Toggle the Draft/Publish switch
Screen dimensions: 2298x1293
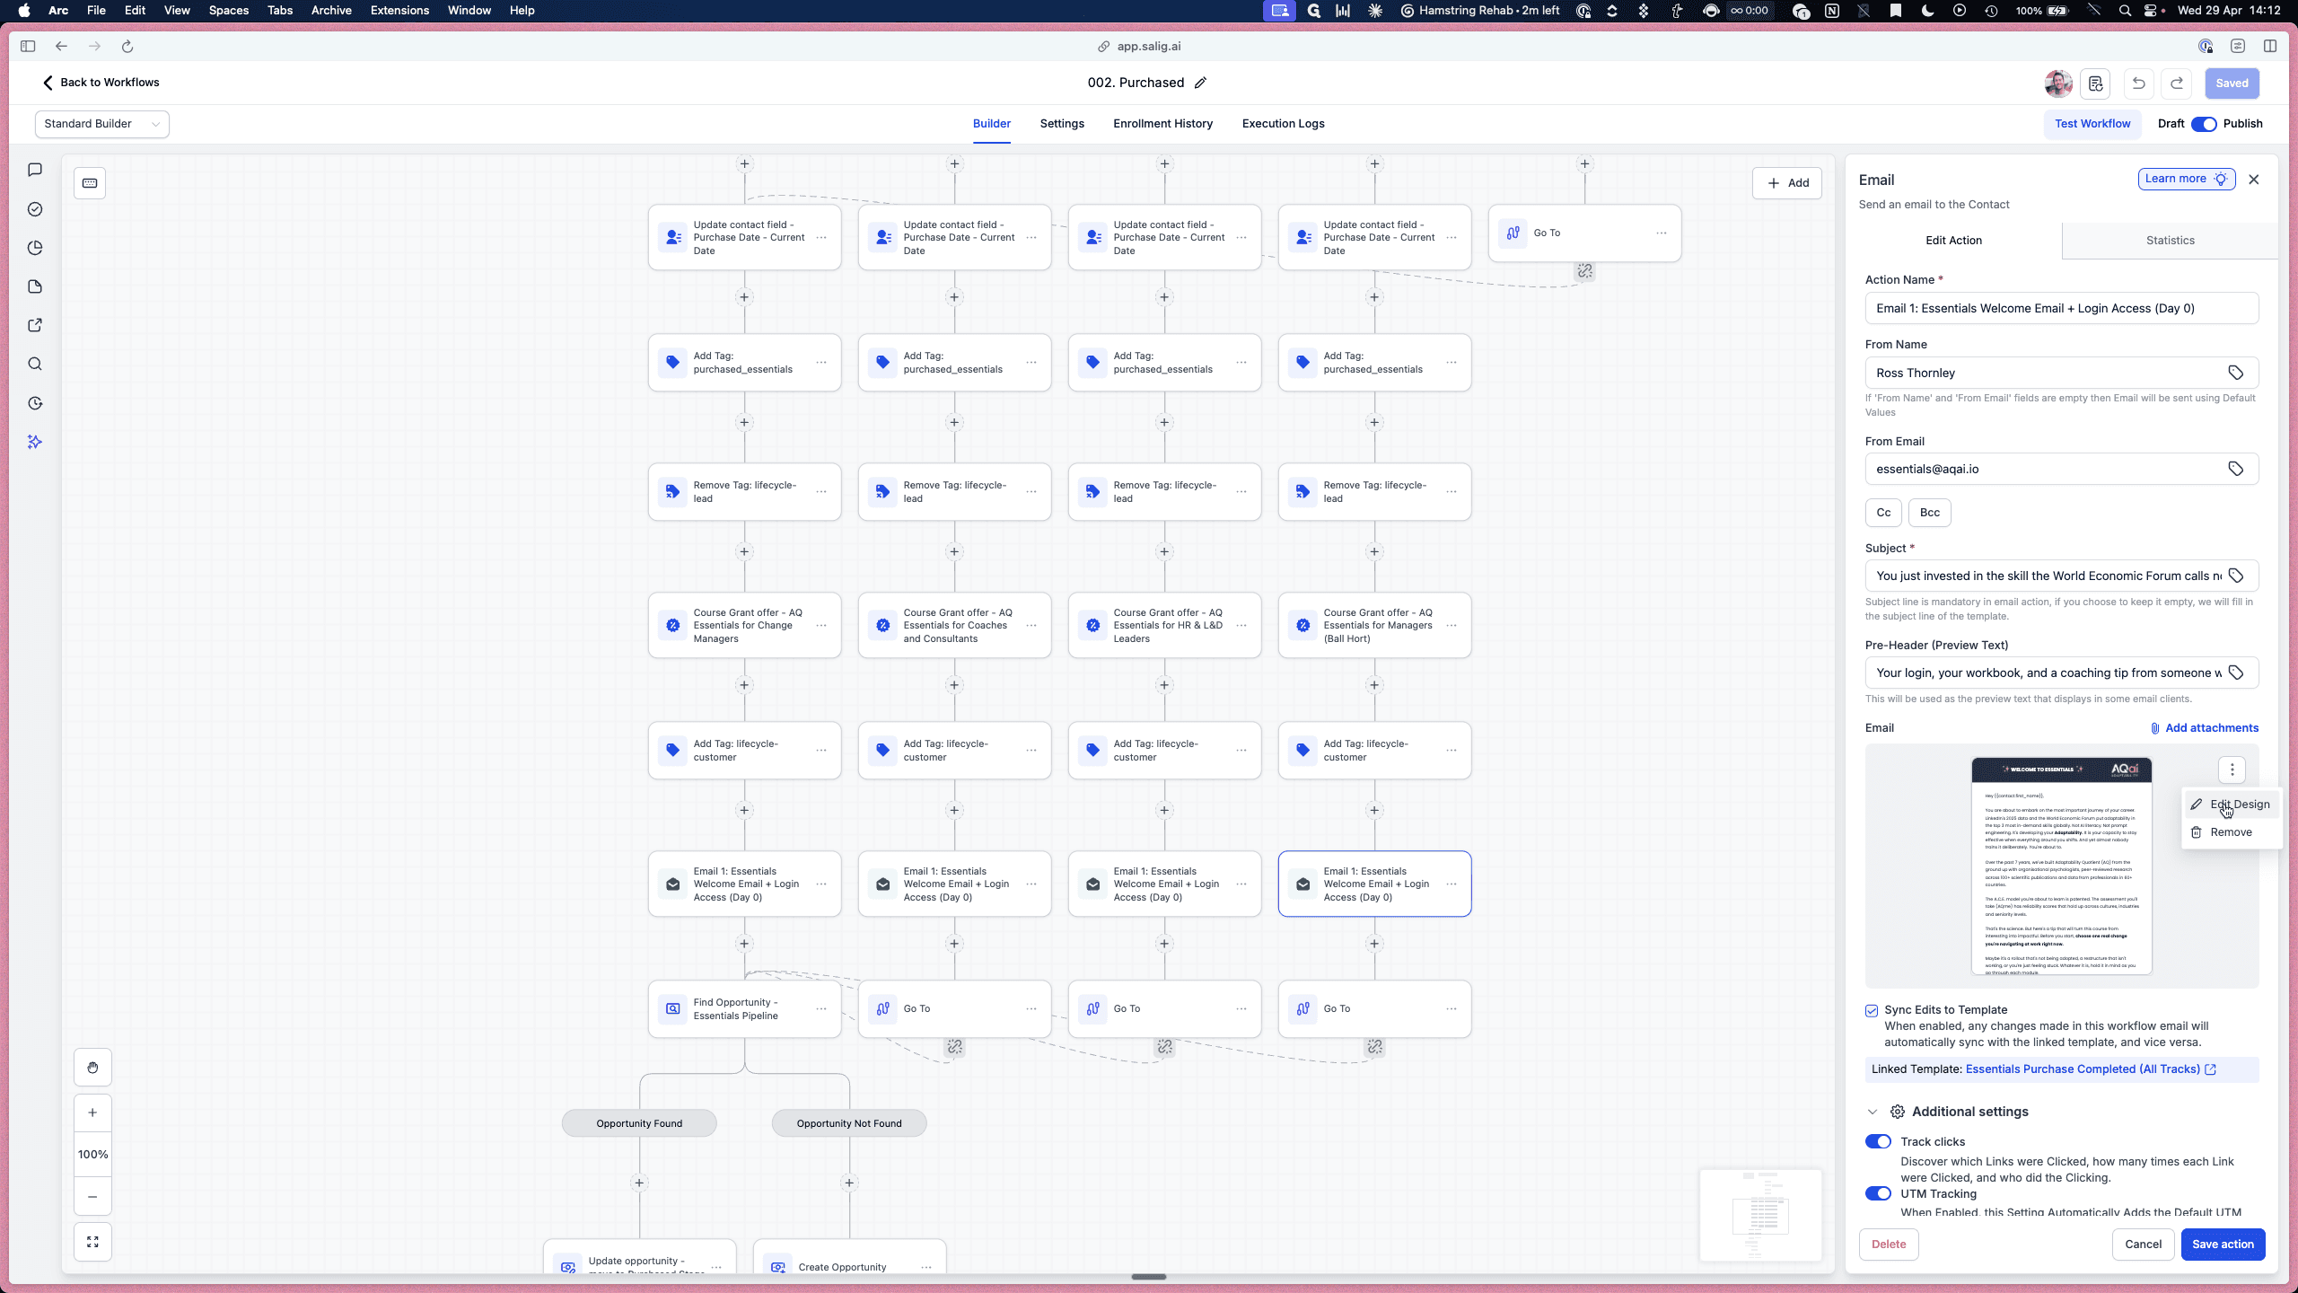2204,124
